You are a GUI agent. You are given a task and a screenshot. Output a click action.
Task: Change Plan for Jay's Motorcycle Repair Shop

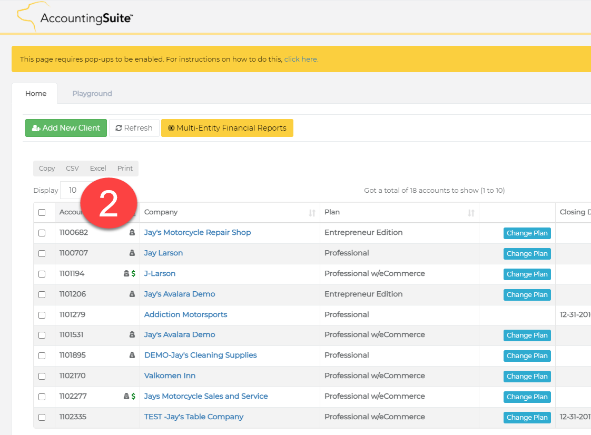(527, 233)
